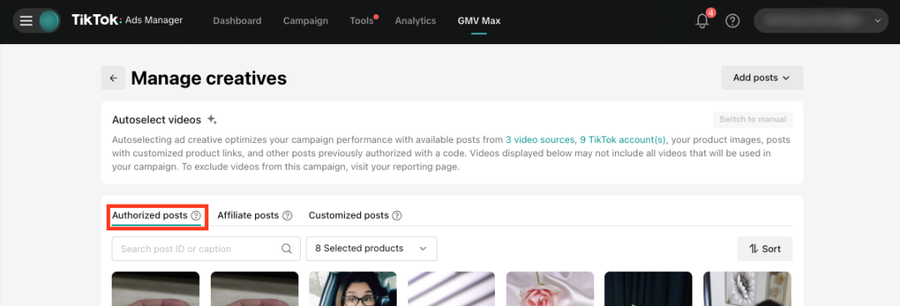The image size is (900, 306).
Task: Switch to the Affiliate posts tab
Action: click(248, 215)
